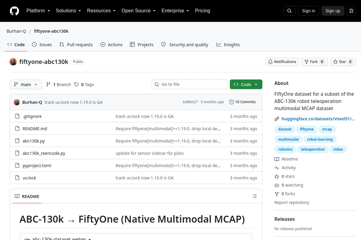This screenshot has height=240, width=361.
Task: Open the Open Source dropdown
Action: [138, 11]
